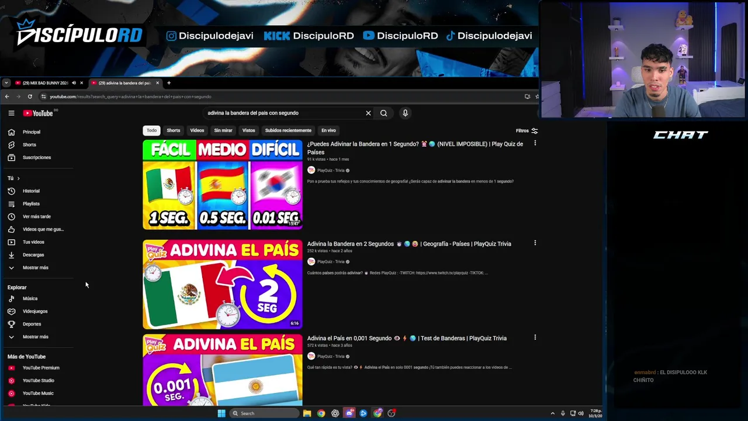Play the FÁCIL MEDIO DIFÍCIL thumbnail video
Screen dimensions: 748x421
click(223, 185)
